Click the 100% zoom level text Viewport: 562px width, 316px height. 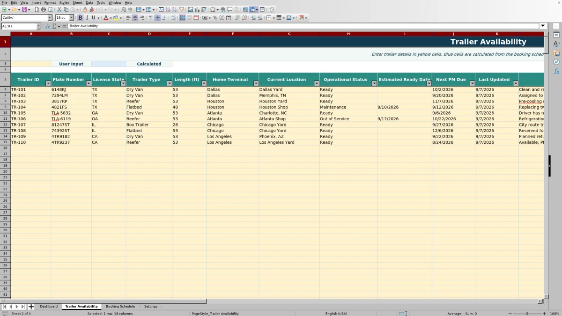coord(555,314)
